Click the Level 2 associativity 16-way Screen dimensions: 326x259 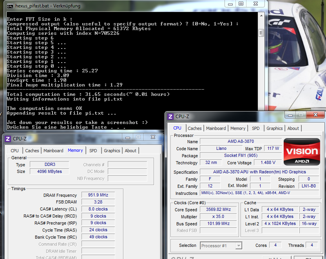pyautogui.click(x=309, y=223)
